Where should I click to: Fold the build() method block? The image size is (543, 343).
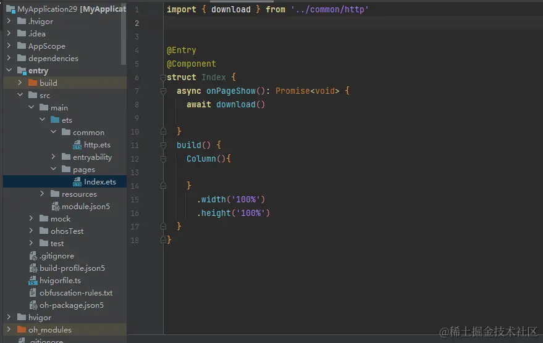pyautogui.click(x=164, y=145)
